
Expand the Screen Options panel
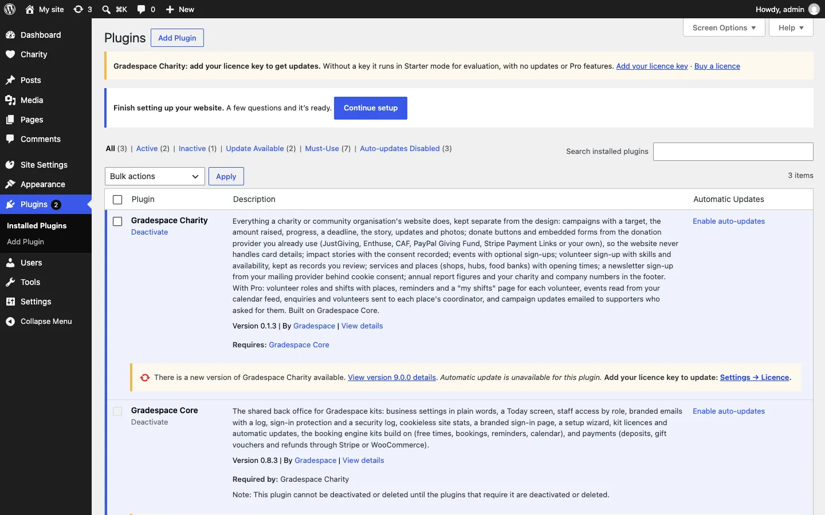pyautogui.click(x=724, y=27)
